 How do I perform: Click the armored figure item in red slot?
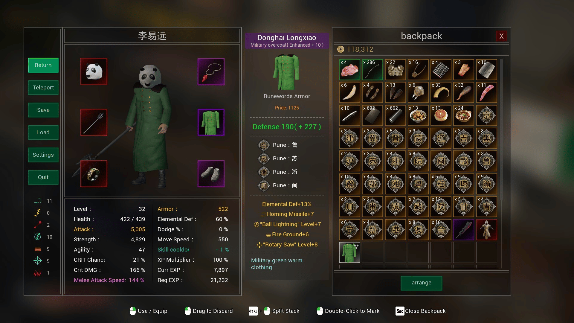(487, 230)
